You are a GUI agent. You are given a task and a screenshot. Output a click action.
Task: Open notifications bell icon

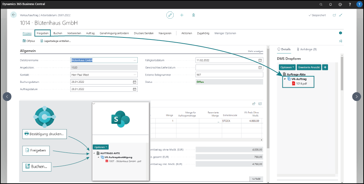tap(330, 4)
